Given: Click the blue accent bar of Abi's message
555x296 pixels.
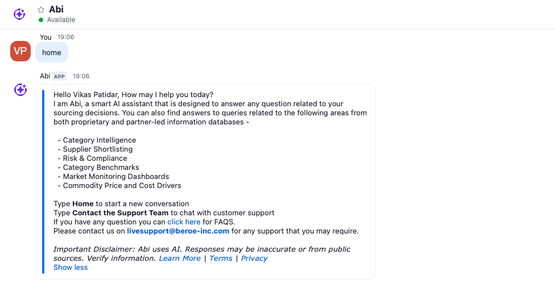Looking at the screenshot, I should 43,181.
